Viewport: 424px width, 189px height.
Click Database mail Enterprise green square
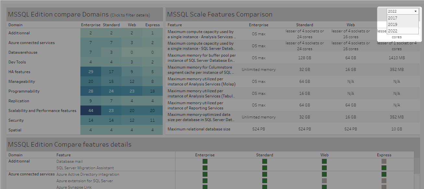point(205,161)
